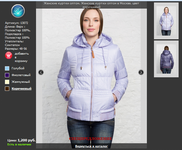Select the cream Жемчужный swatch
Image resolution: width=182 pixels, height=150 pixels.
coord(7,82)
